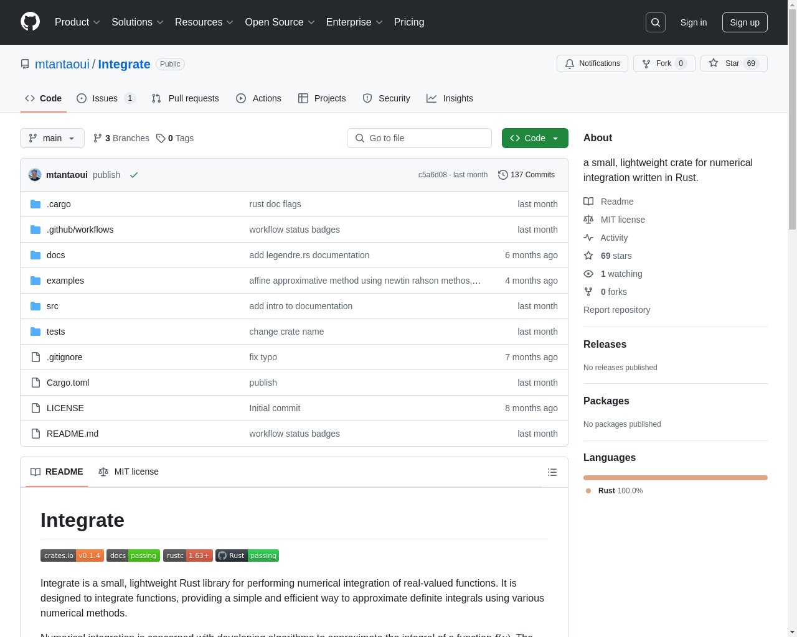Click the LICENSE file icon

pyautogui.click(x=35, y=408)
